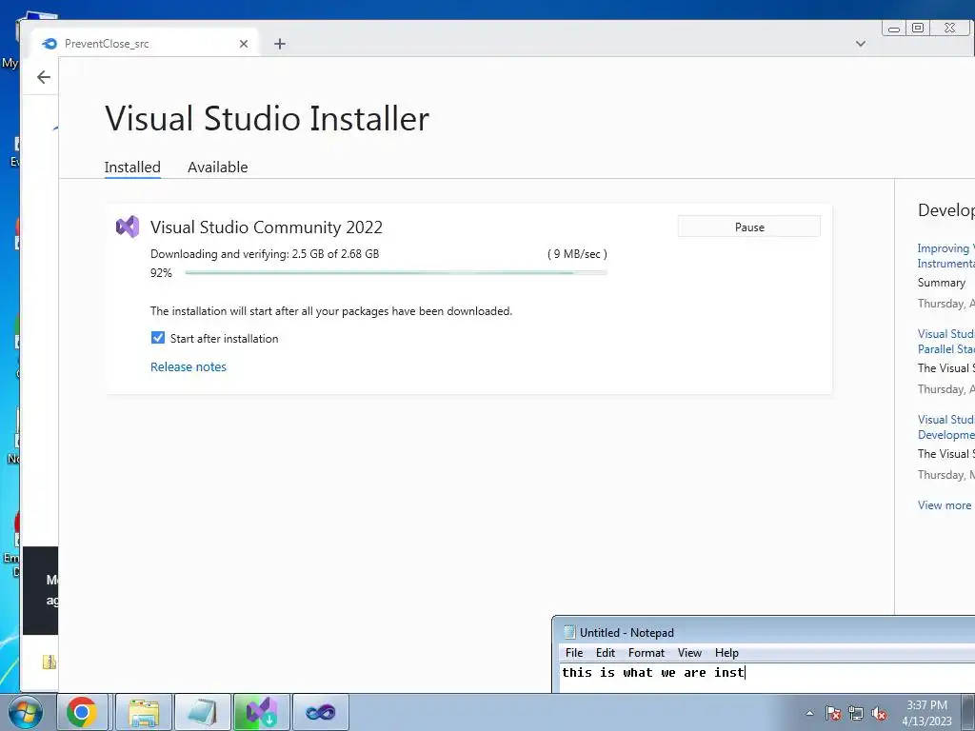
Task: Click Visual Studio Installer taskbar icon
Action: 261,712
